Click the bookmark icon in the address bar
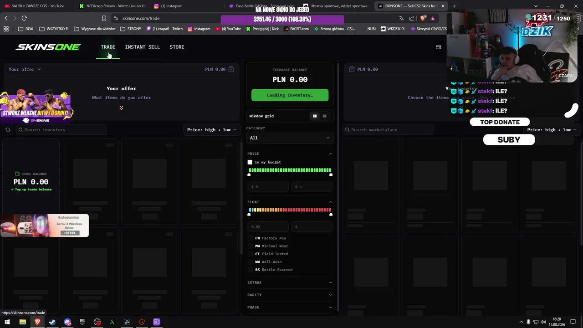 pos(104,18)
